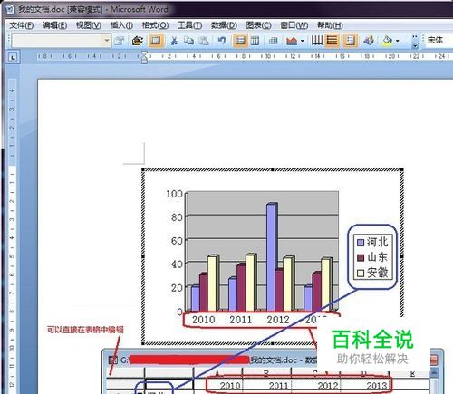This screenshot has height=394, width=453.
Task: Click the 60 value axis label
Action: (x=177, y=241)
